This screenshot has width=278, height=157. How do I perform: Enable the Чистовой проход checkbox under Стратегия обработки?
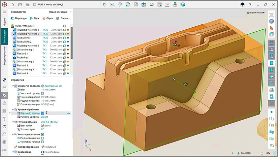click(x=42, y=93)
